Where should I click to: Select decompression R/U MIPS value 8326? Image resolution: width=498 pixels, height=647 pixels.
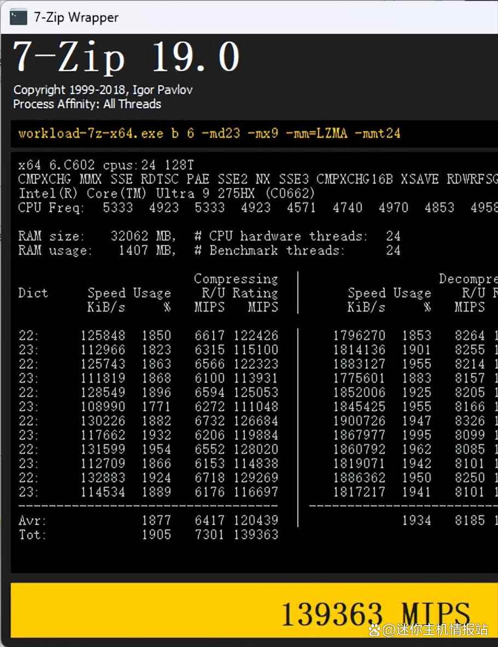470,421
